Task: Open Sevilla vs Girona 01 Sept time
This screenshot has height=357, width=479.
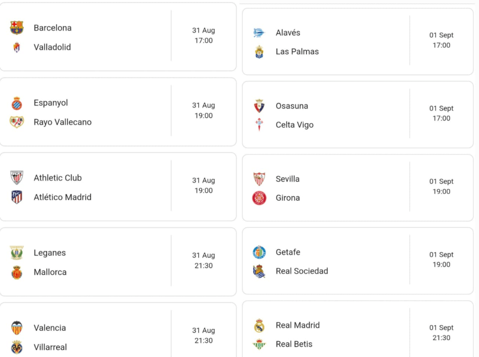Action: (x=442, y=186)
